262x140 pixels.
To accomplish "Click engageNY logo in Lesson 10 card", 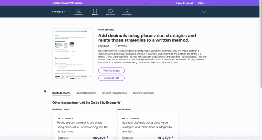I will point(166,137).
